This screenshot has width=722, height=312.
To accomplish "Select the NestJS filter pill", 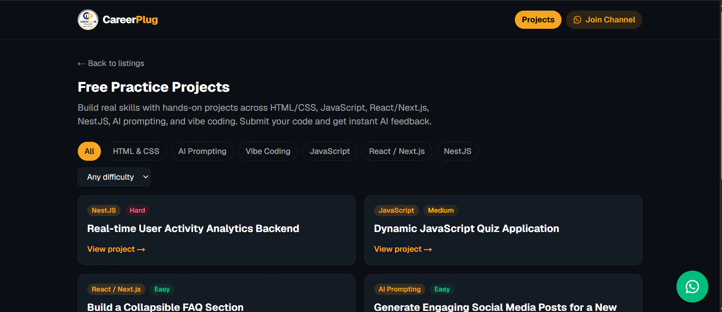I will click(x=458, y=151).
